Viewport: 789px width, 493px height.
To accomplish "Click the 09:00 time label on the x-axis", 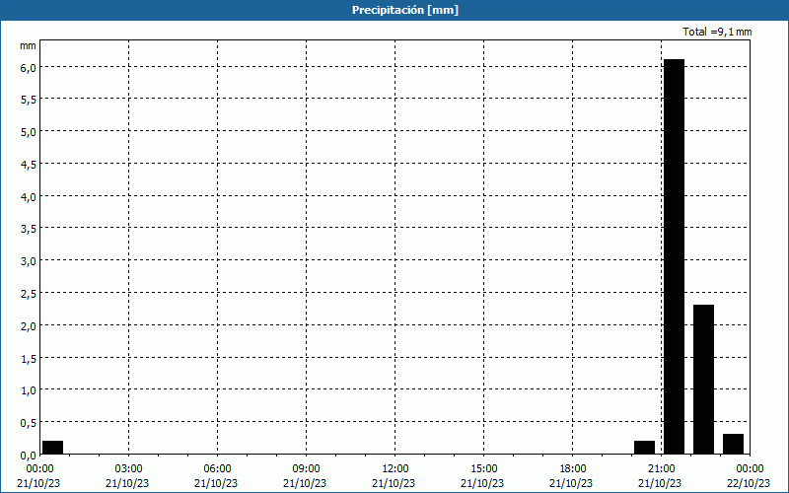I will pyautogui.click(x=306, y=469).
